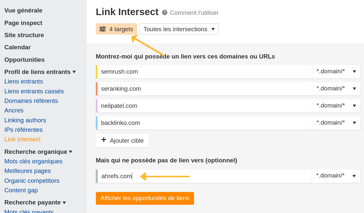Click the yellow stripe beside semrush.com
Viewport: 364px width, 213px height.
pyautogui.click(x=96, y=71)
